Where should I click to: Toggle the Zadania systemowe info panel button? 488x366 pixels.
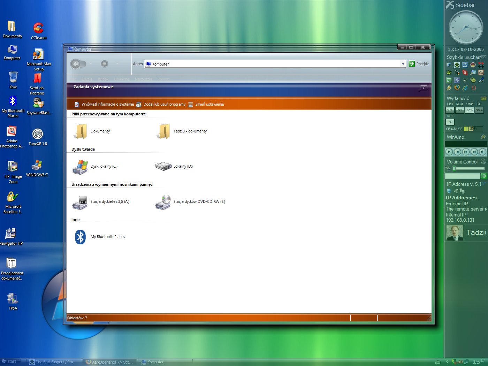coord(424,88)
